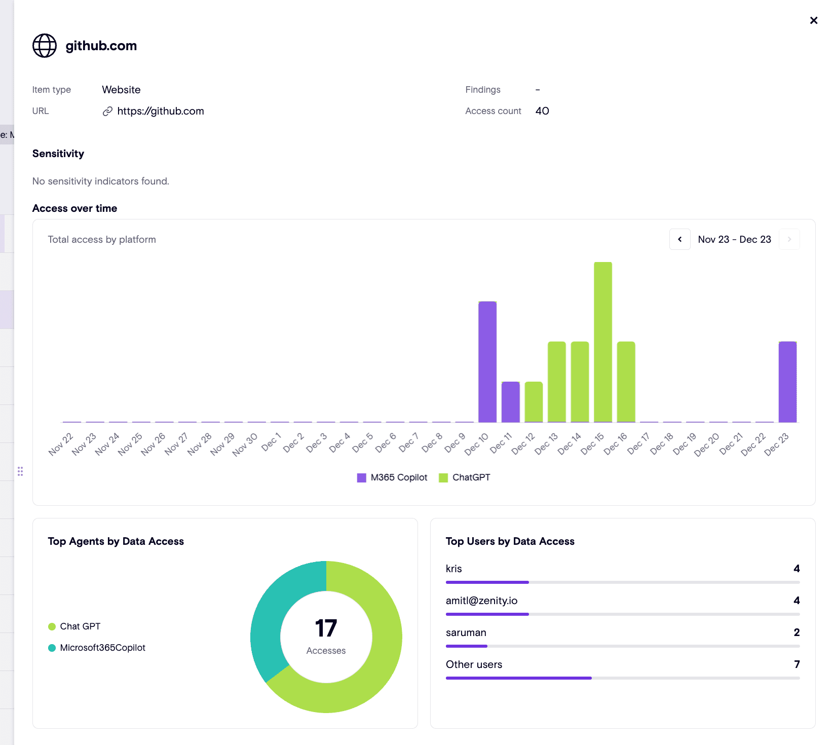Click the github.com panel title
This screenshot has height=745, width=834.
[x=101, y=46]
